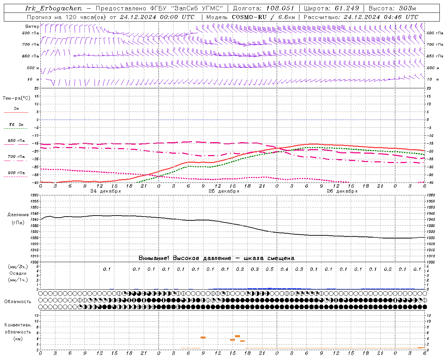Click the Давление pressure panel title
This screenshot has width=445, height=356.
coord(18,215)
